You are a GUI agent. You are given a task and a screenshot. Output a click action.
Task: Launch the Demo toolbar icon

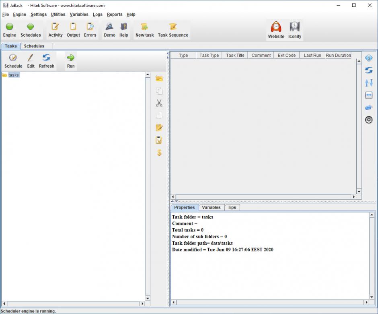pos(109,27)
